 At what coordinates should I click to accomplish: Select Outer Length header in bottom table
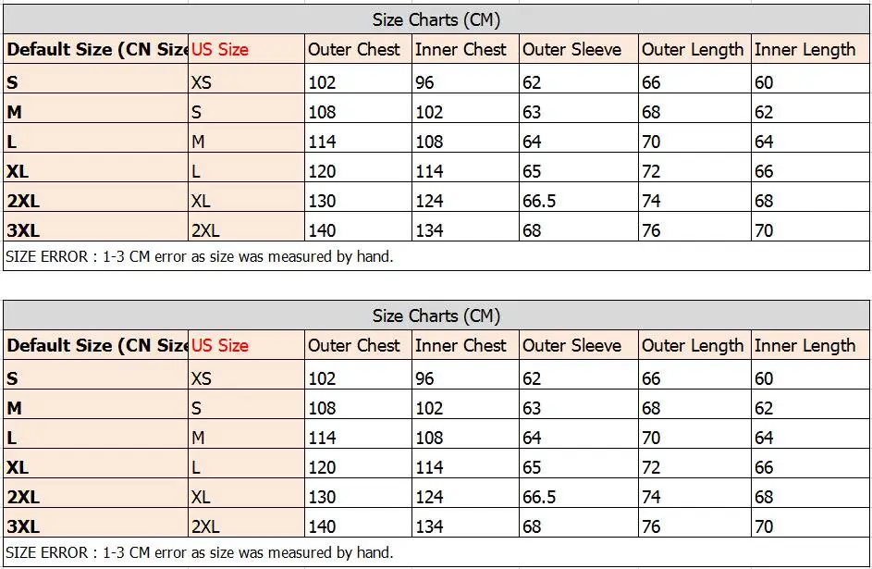693,345
